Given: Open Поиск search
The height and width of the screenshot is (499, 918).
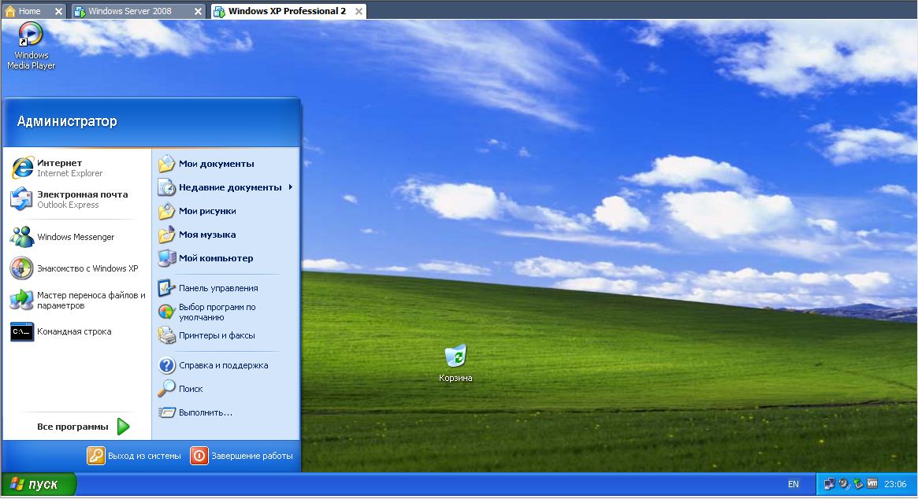Looking at the screenshot, I should 225,389.
